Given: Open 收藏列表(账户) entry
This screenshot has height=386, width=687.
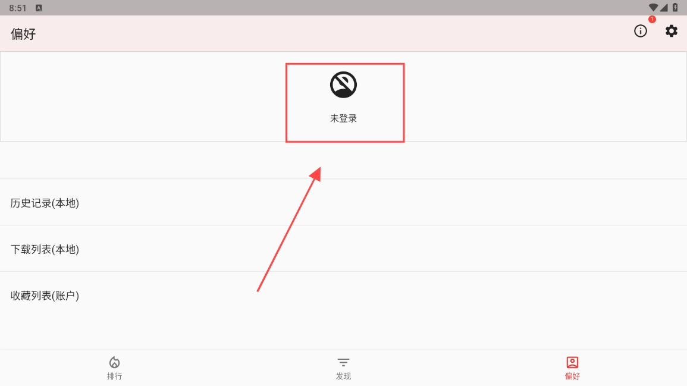Looking at the screenshot, I should (344, 296).
